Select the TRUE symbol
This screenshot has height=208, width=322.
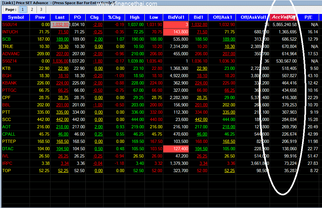click(8, 46)
